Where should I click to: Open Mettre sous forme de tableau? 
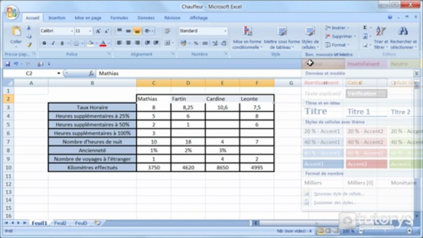point(282,37)
